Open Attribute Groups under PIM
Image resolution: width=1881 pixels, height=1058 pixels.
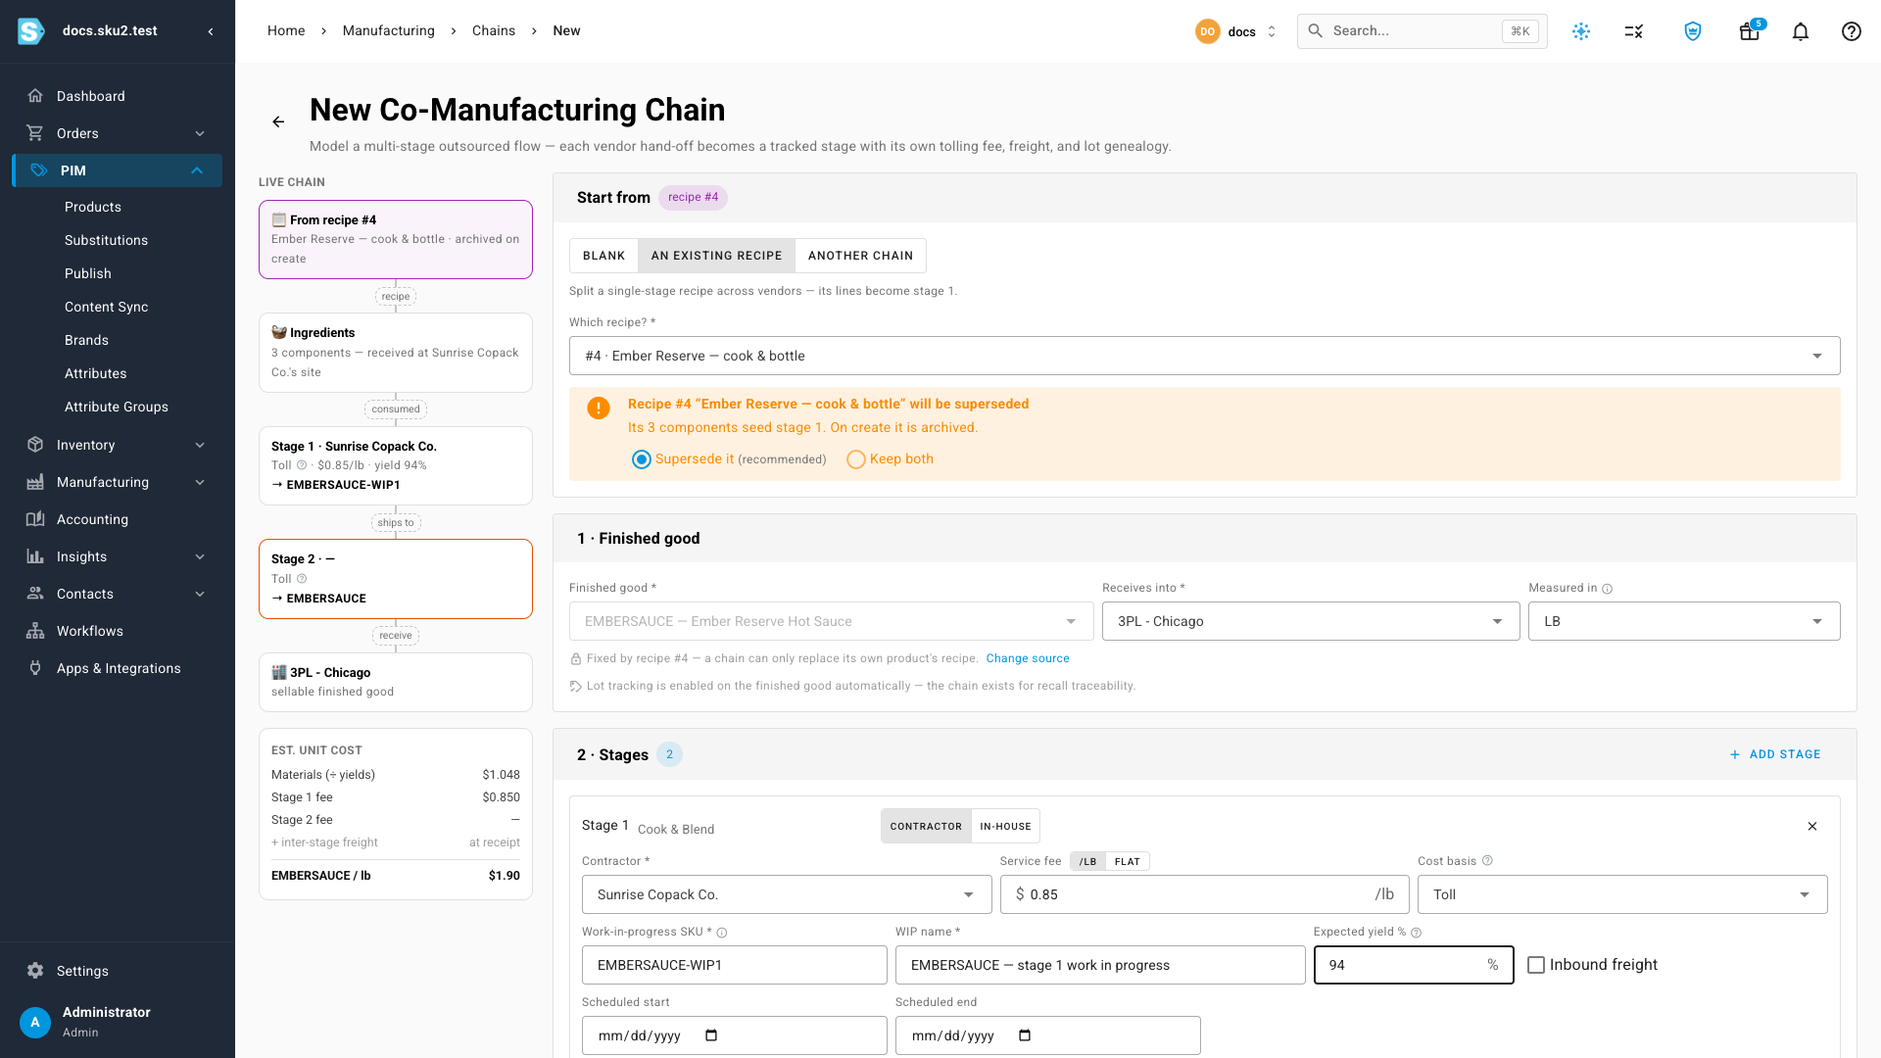(x=117, y=407)
